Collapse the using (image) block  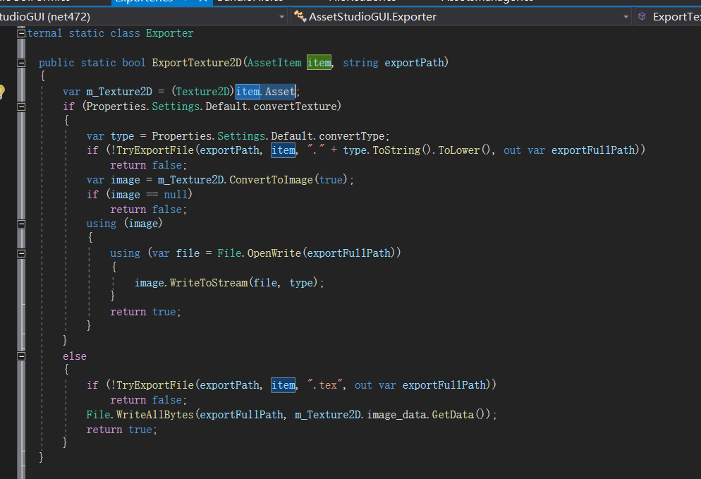(x=20, y=224)
